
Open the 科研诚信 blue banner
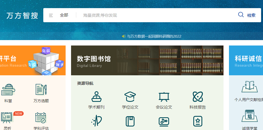point(246,60)
